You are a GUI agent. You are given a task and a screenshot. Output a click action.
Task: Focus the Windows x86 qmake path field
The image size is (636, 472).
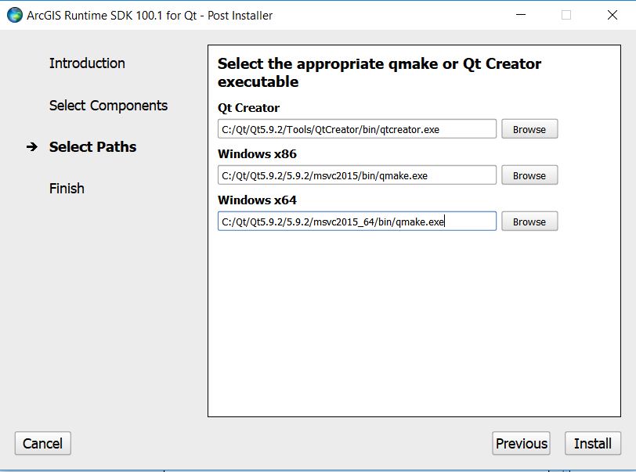click(x=357, y=175)
